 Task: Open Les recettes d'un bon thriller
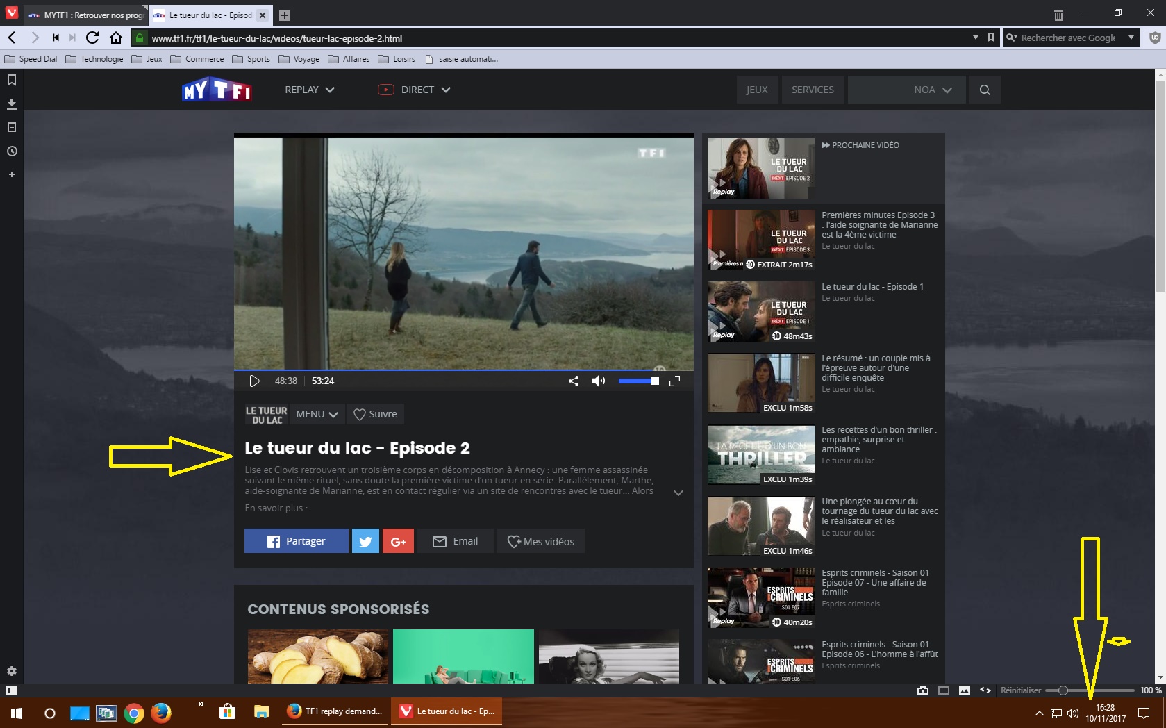(823, 454)
